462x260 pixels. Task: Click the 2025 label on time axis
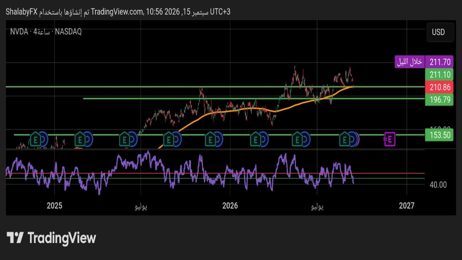[54, 205]
